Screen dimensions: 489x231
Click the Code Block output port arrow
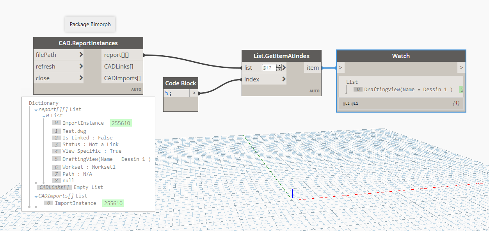point(194,93)
